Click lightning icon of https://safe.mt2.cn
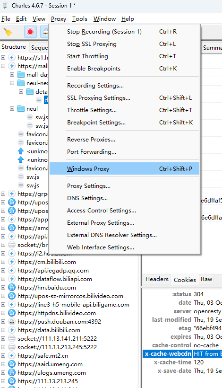The width and height of the screenshot is (222, 388). pyautogui.click(x=12, y=355)
